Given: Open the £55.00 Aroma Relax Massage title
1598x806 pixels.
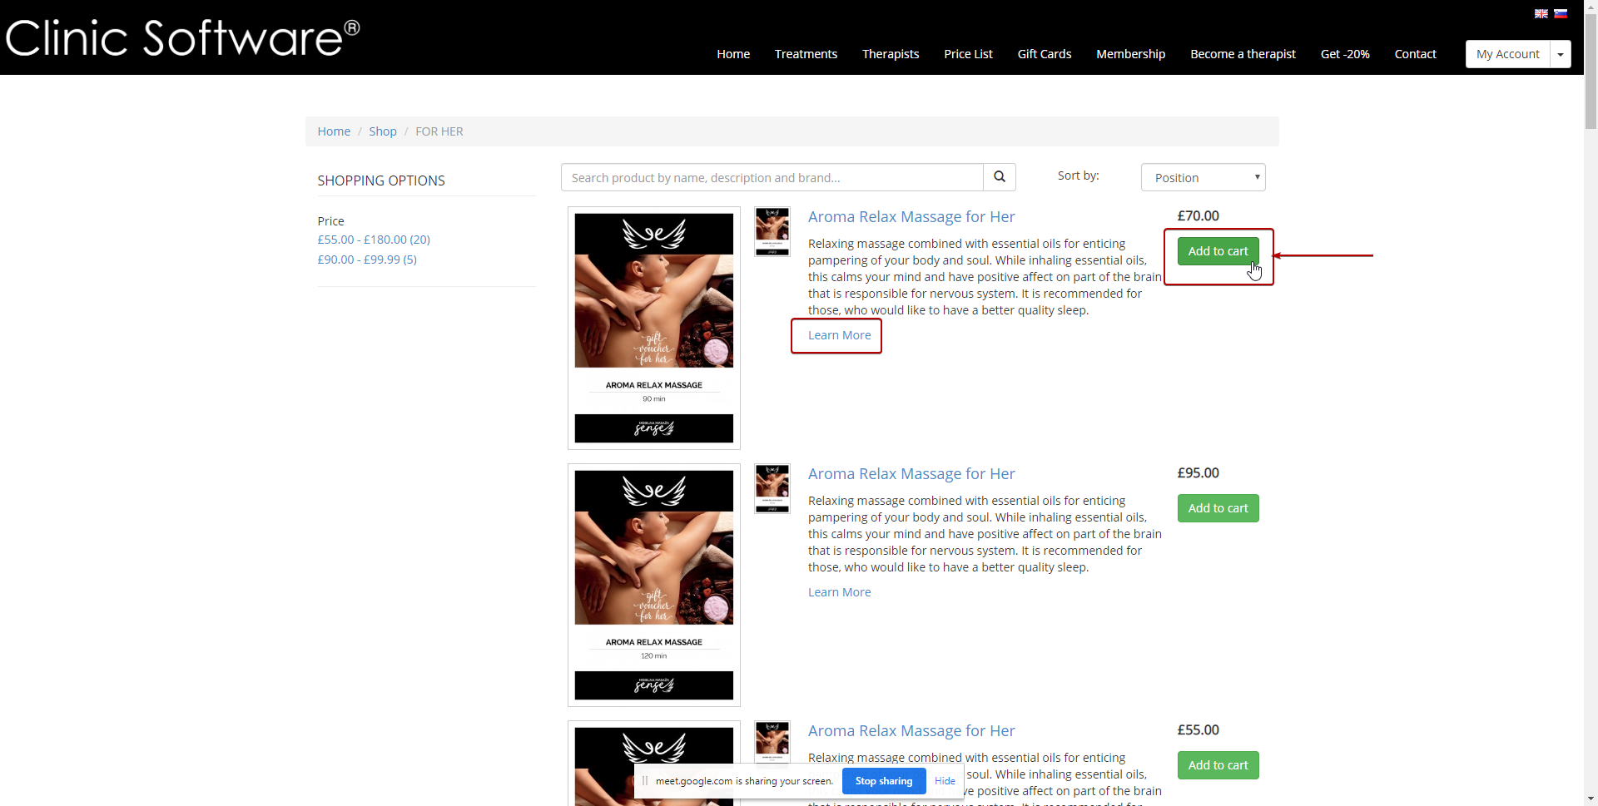Looking at the screenshot, I should 911,731.
